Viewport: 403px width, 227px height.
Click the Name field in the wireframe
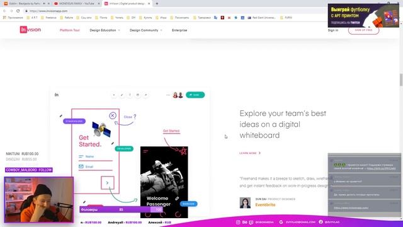(95, 157)
